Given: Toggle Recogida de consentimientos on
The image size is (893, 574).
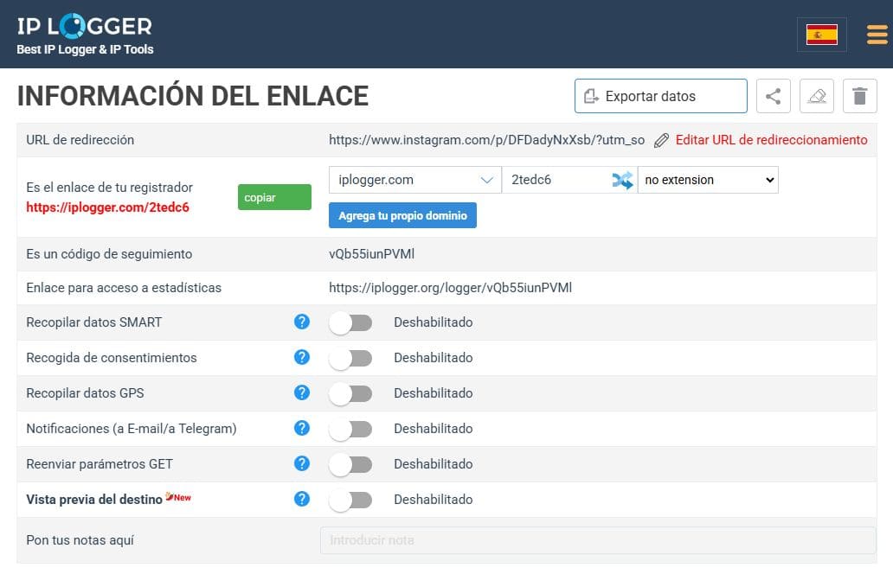Looking at the screenshot, I should click(x=350, y=358).
